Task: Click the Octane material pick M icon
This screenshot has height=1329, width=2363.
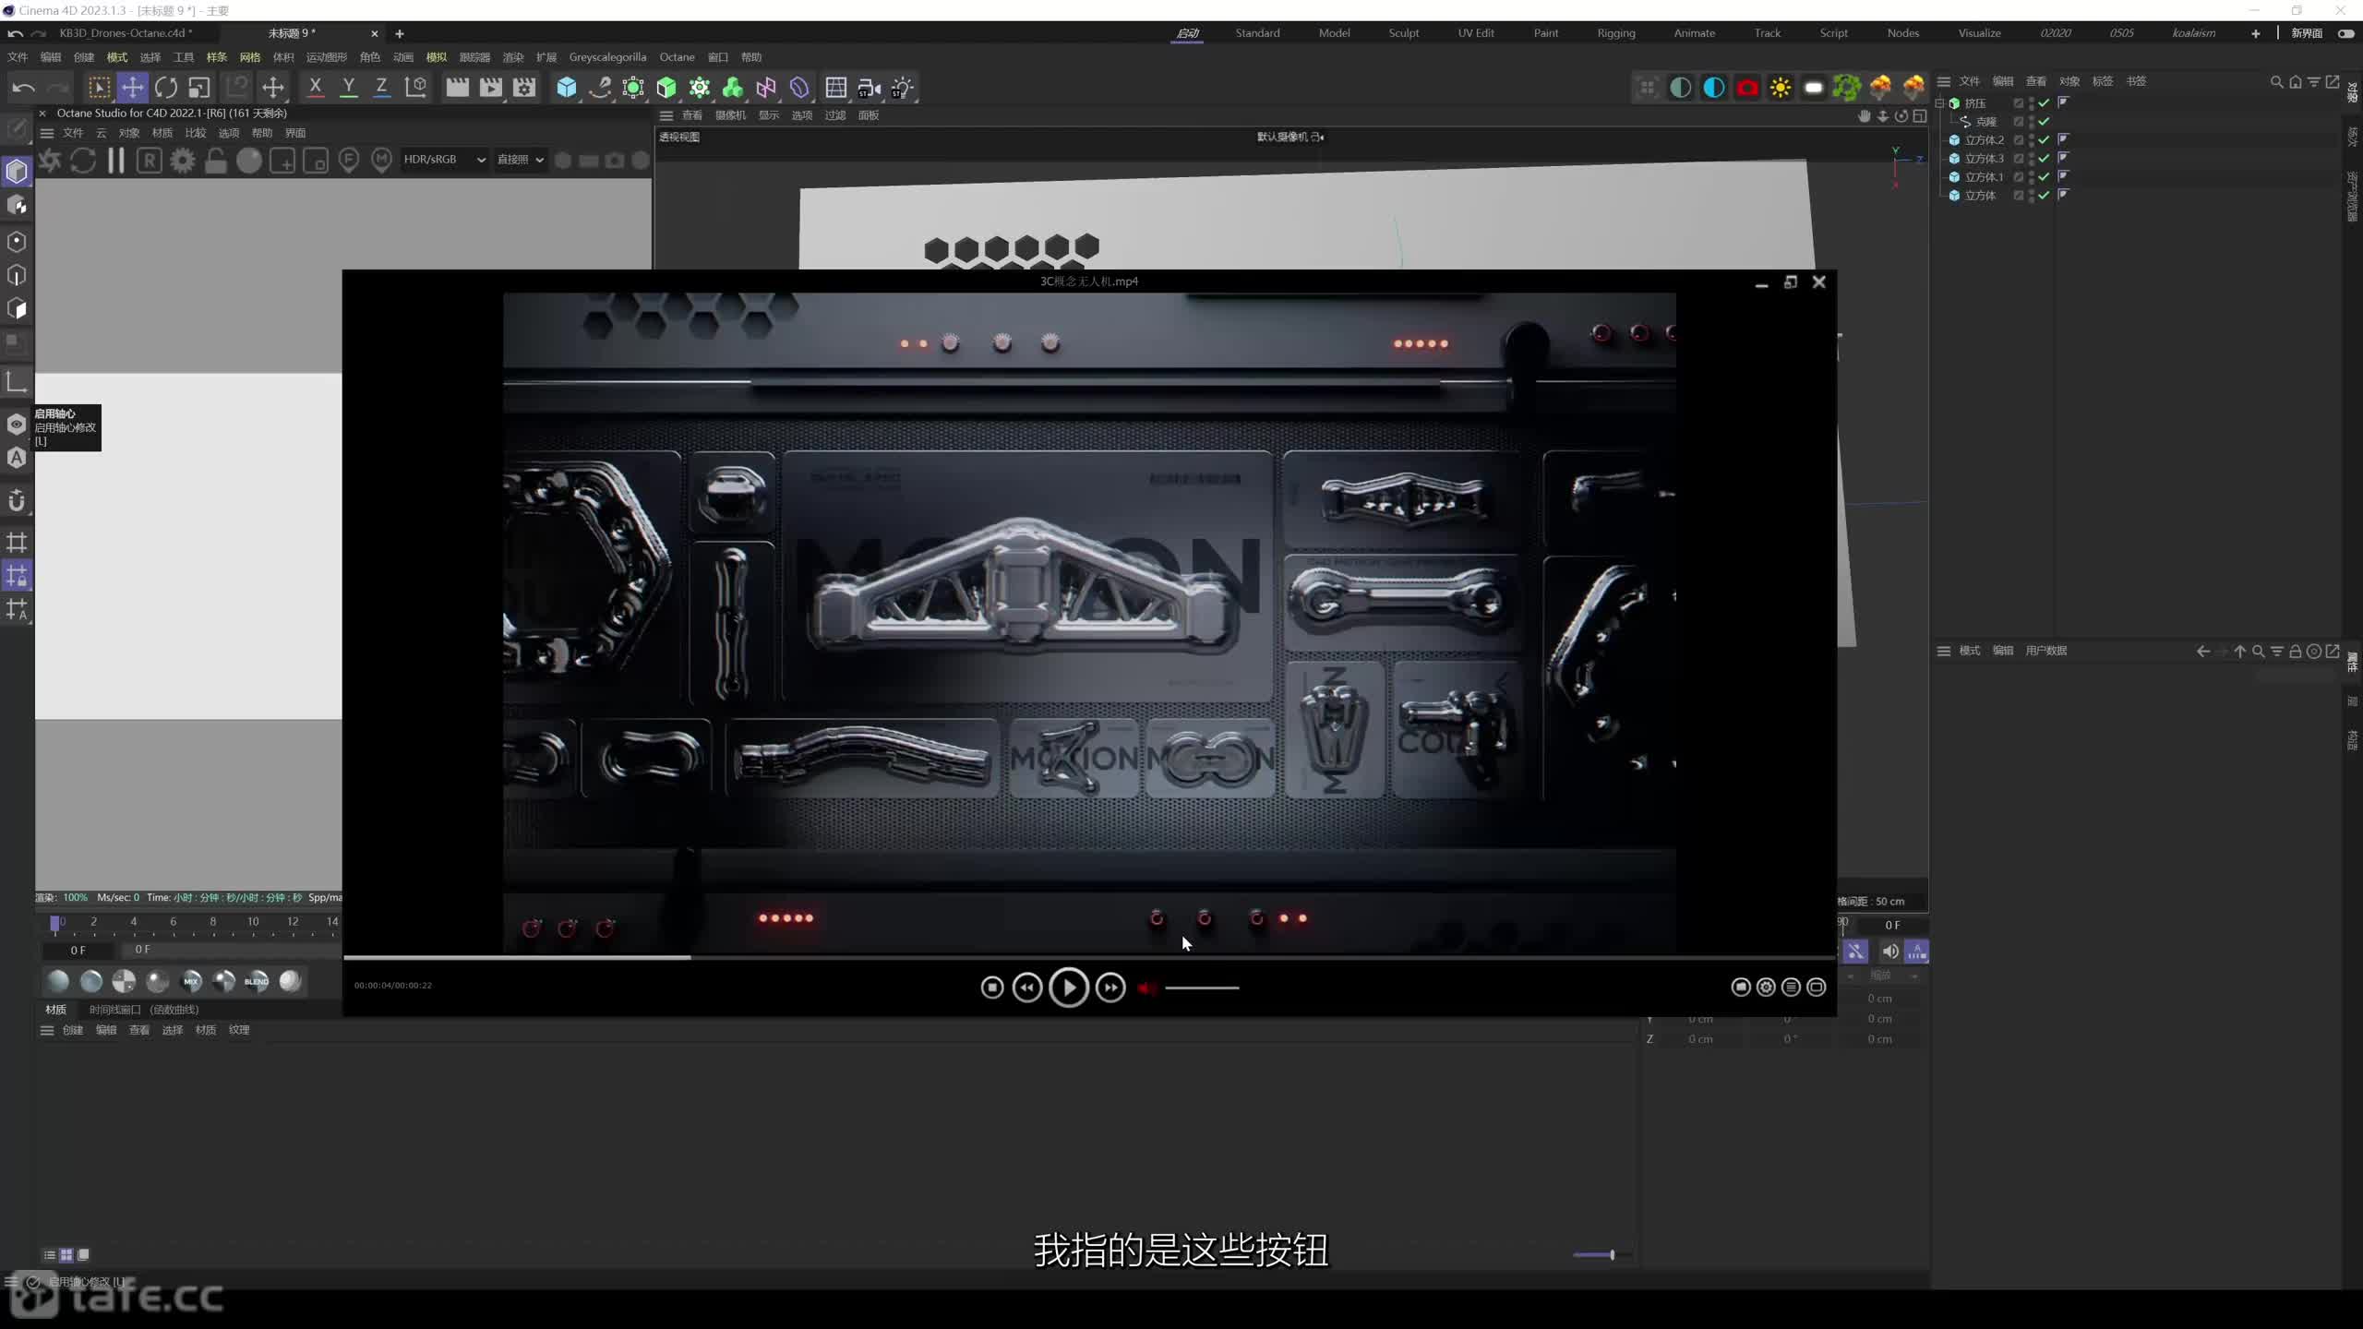Action: pyautogui.click(x=382, y=161)
